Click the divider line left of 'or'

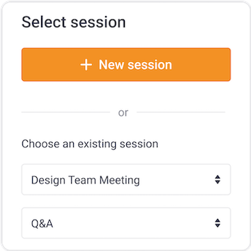click(66, 112)
